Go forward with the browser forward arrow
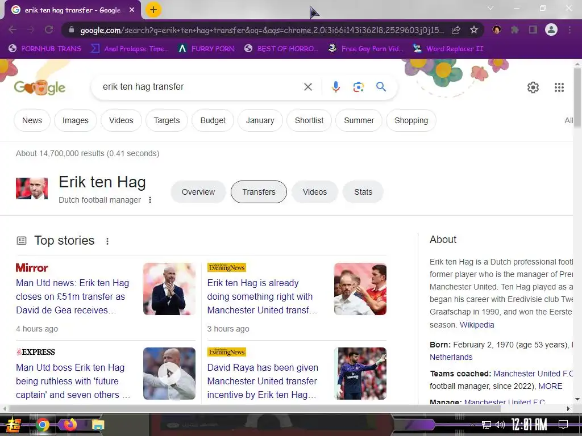This screenshot has width=582, height=436. coord(31,30)
